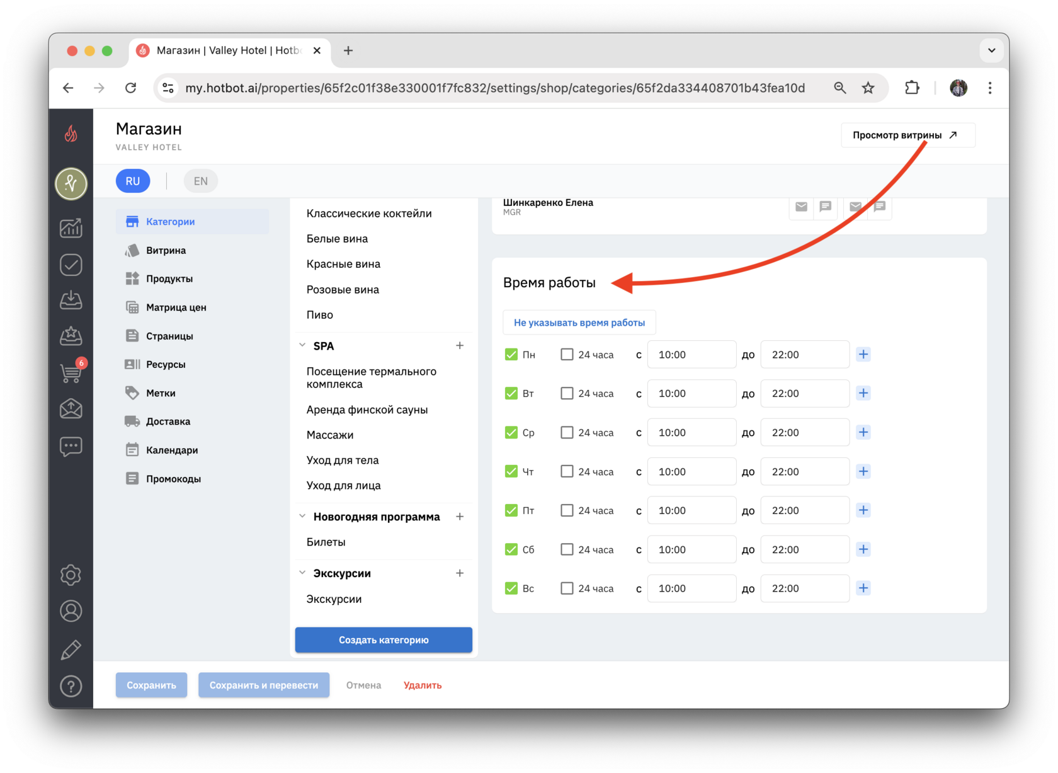1058x773 pixels.
Task: Add time interval for Вт row
Action: pyautogui.click(x=863, y=393)
